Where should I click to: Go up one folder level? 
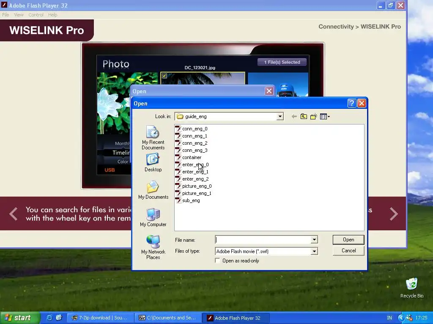point(304,116)
